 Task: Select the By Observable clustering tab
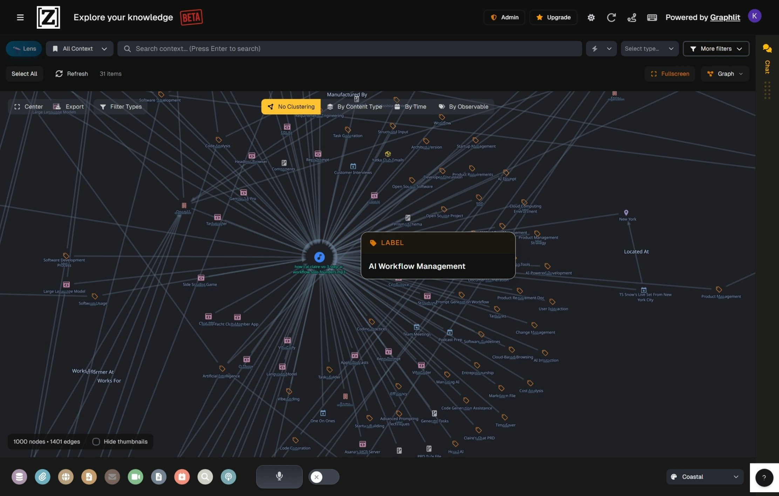pyautogui.click(x=463, y=107)
